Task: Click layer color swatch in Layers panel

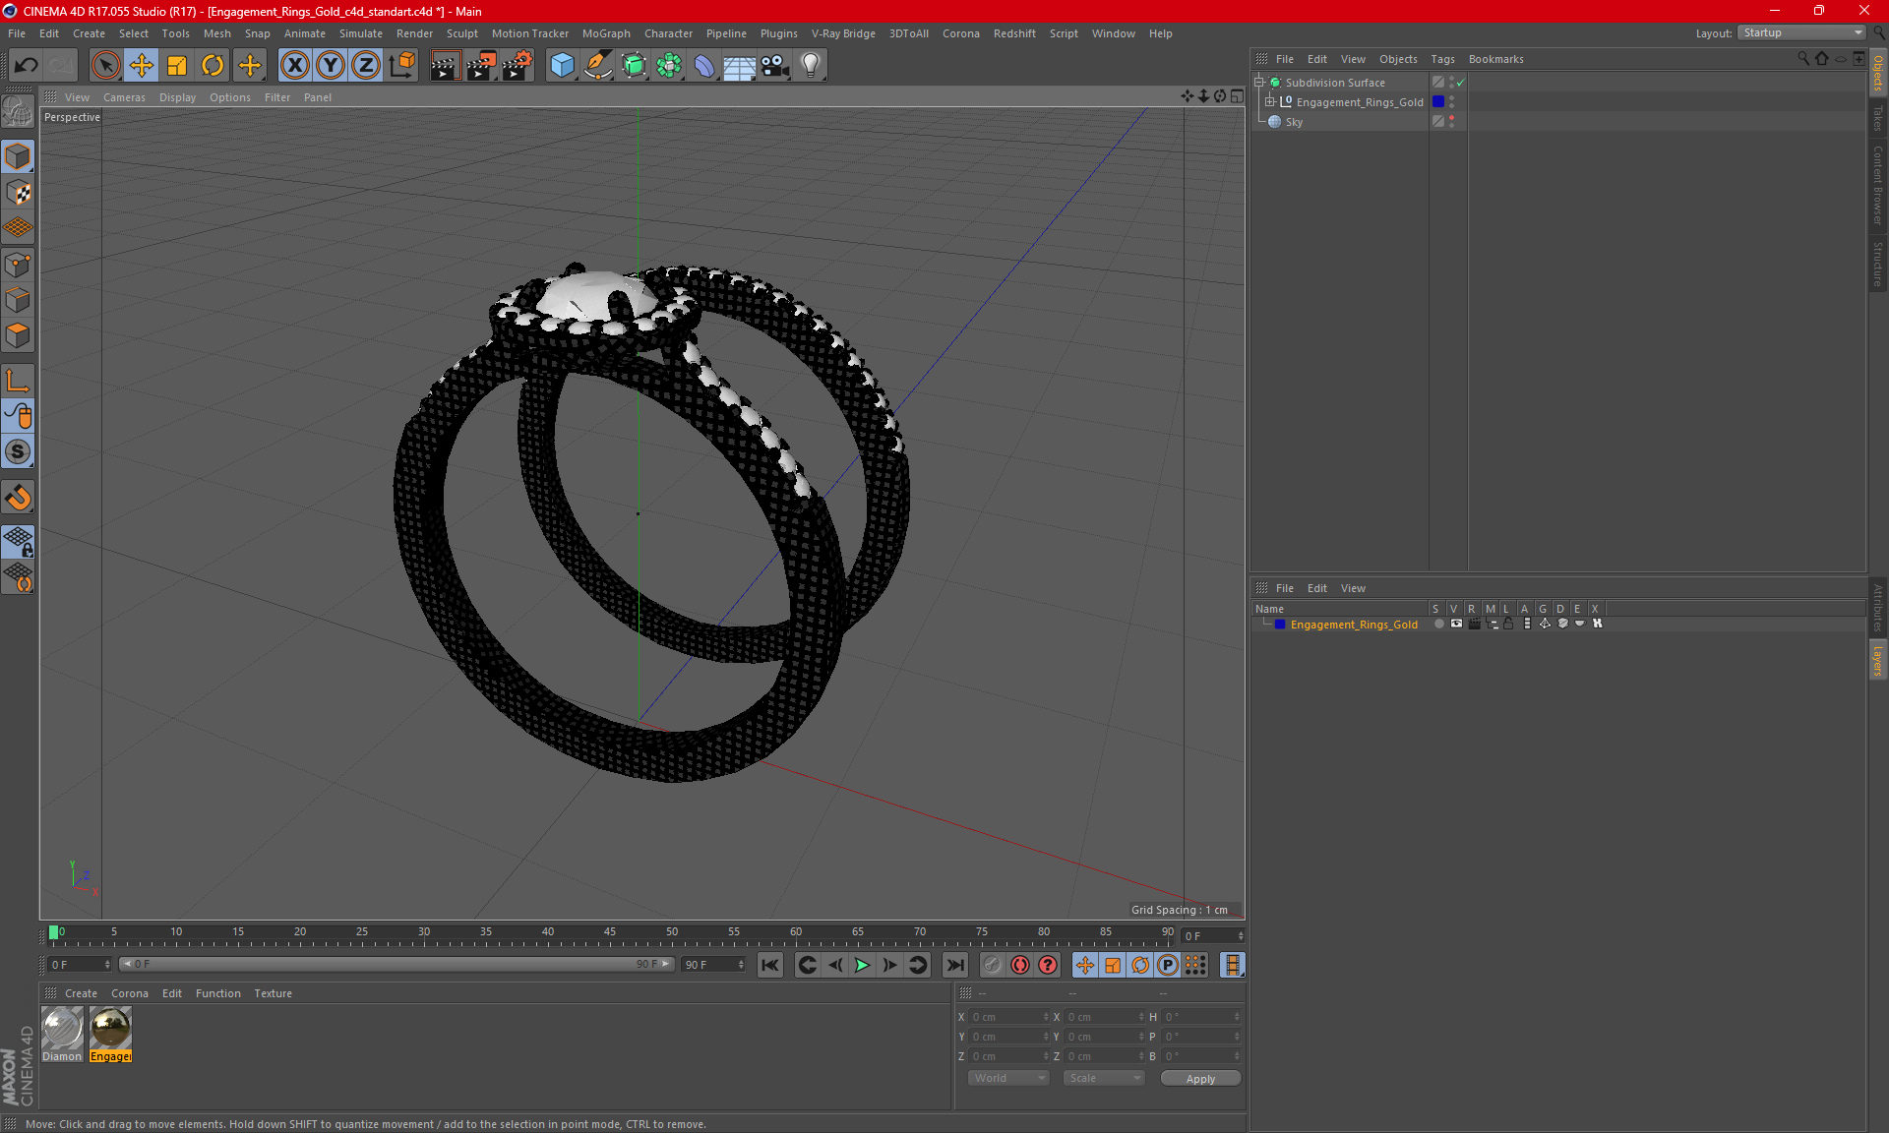Action: click(x=1280, y=625)
